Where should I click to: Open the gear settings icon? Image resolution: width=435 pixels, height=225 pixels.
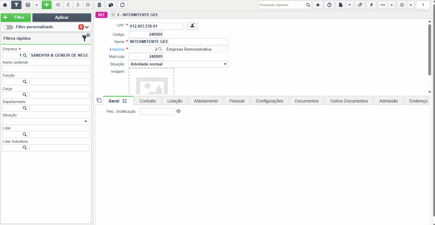402,5
